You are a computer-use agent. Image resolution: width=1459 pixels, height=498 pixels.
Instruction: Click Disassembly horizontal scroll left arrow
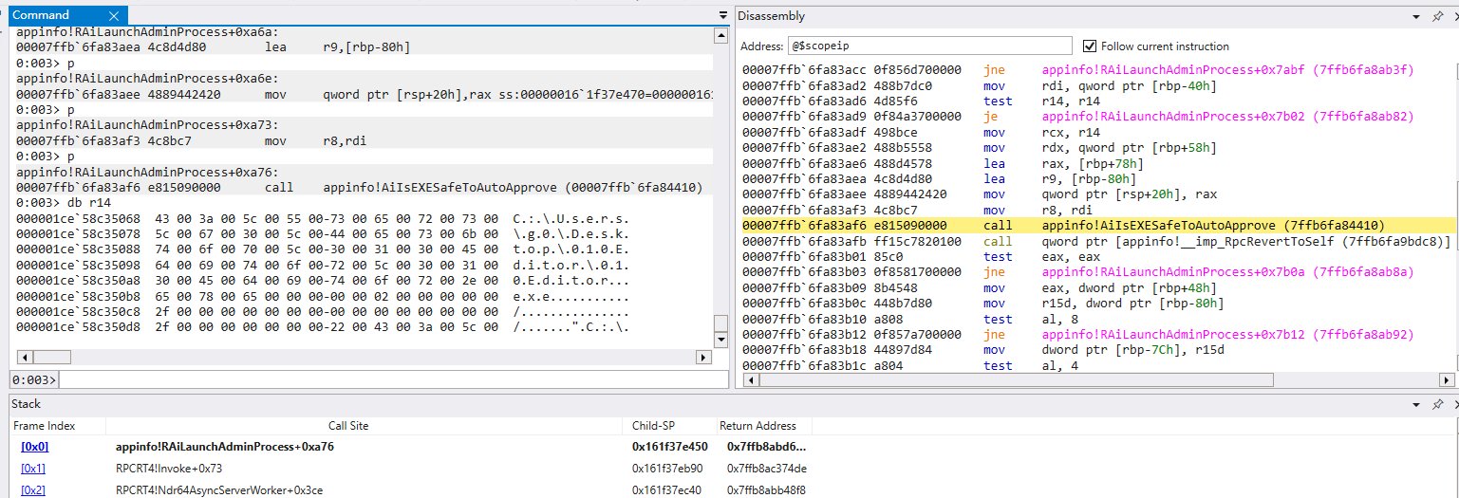click(750, 379)
